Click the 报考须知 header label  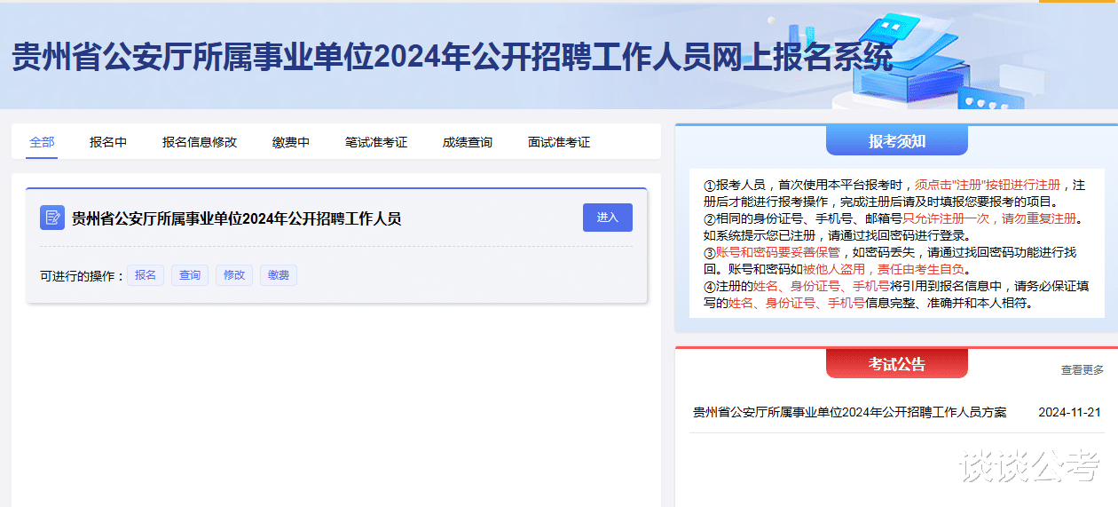point(897,141)
